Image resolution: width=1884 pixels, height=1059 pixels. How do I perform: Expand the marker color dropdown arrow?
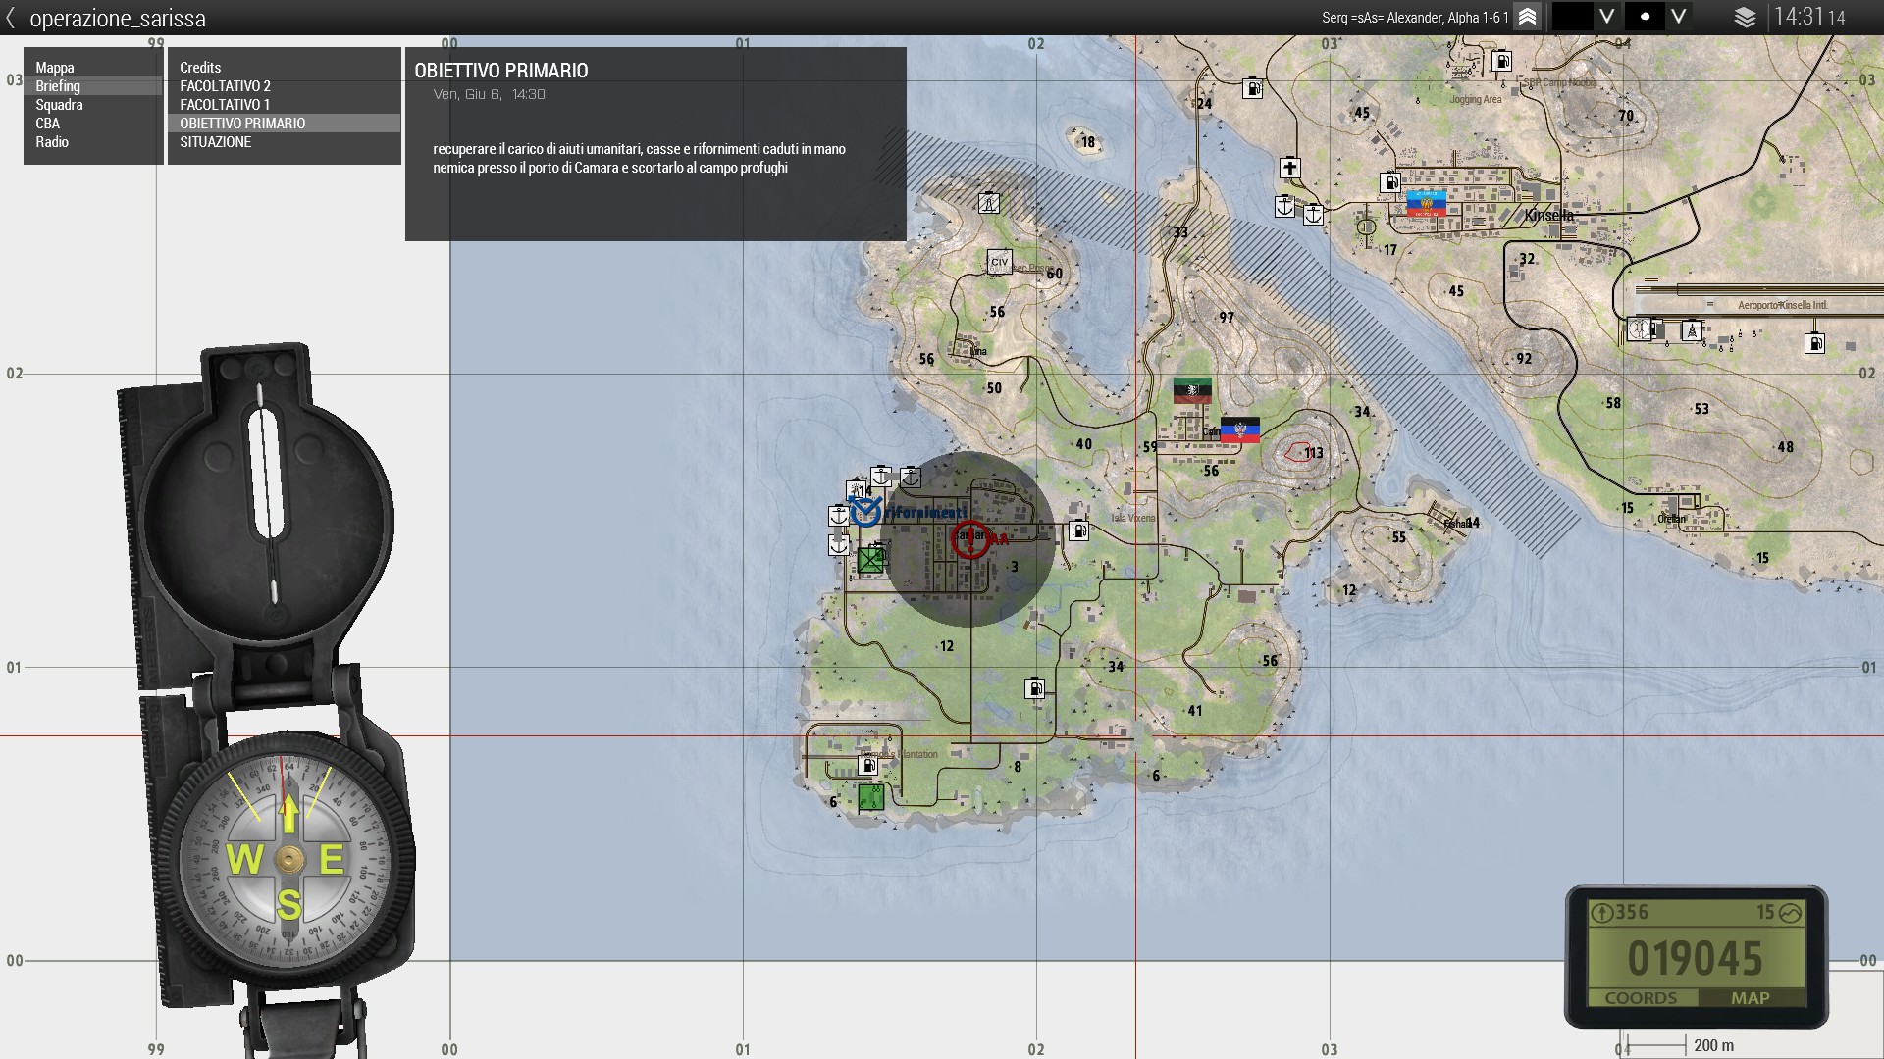point(1606,17)
